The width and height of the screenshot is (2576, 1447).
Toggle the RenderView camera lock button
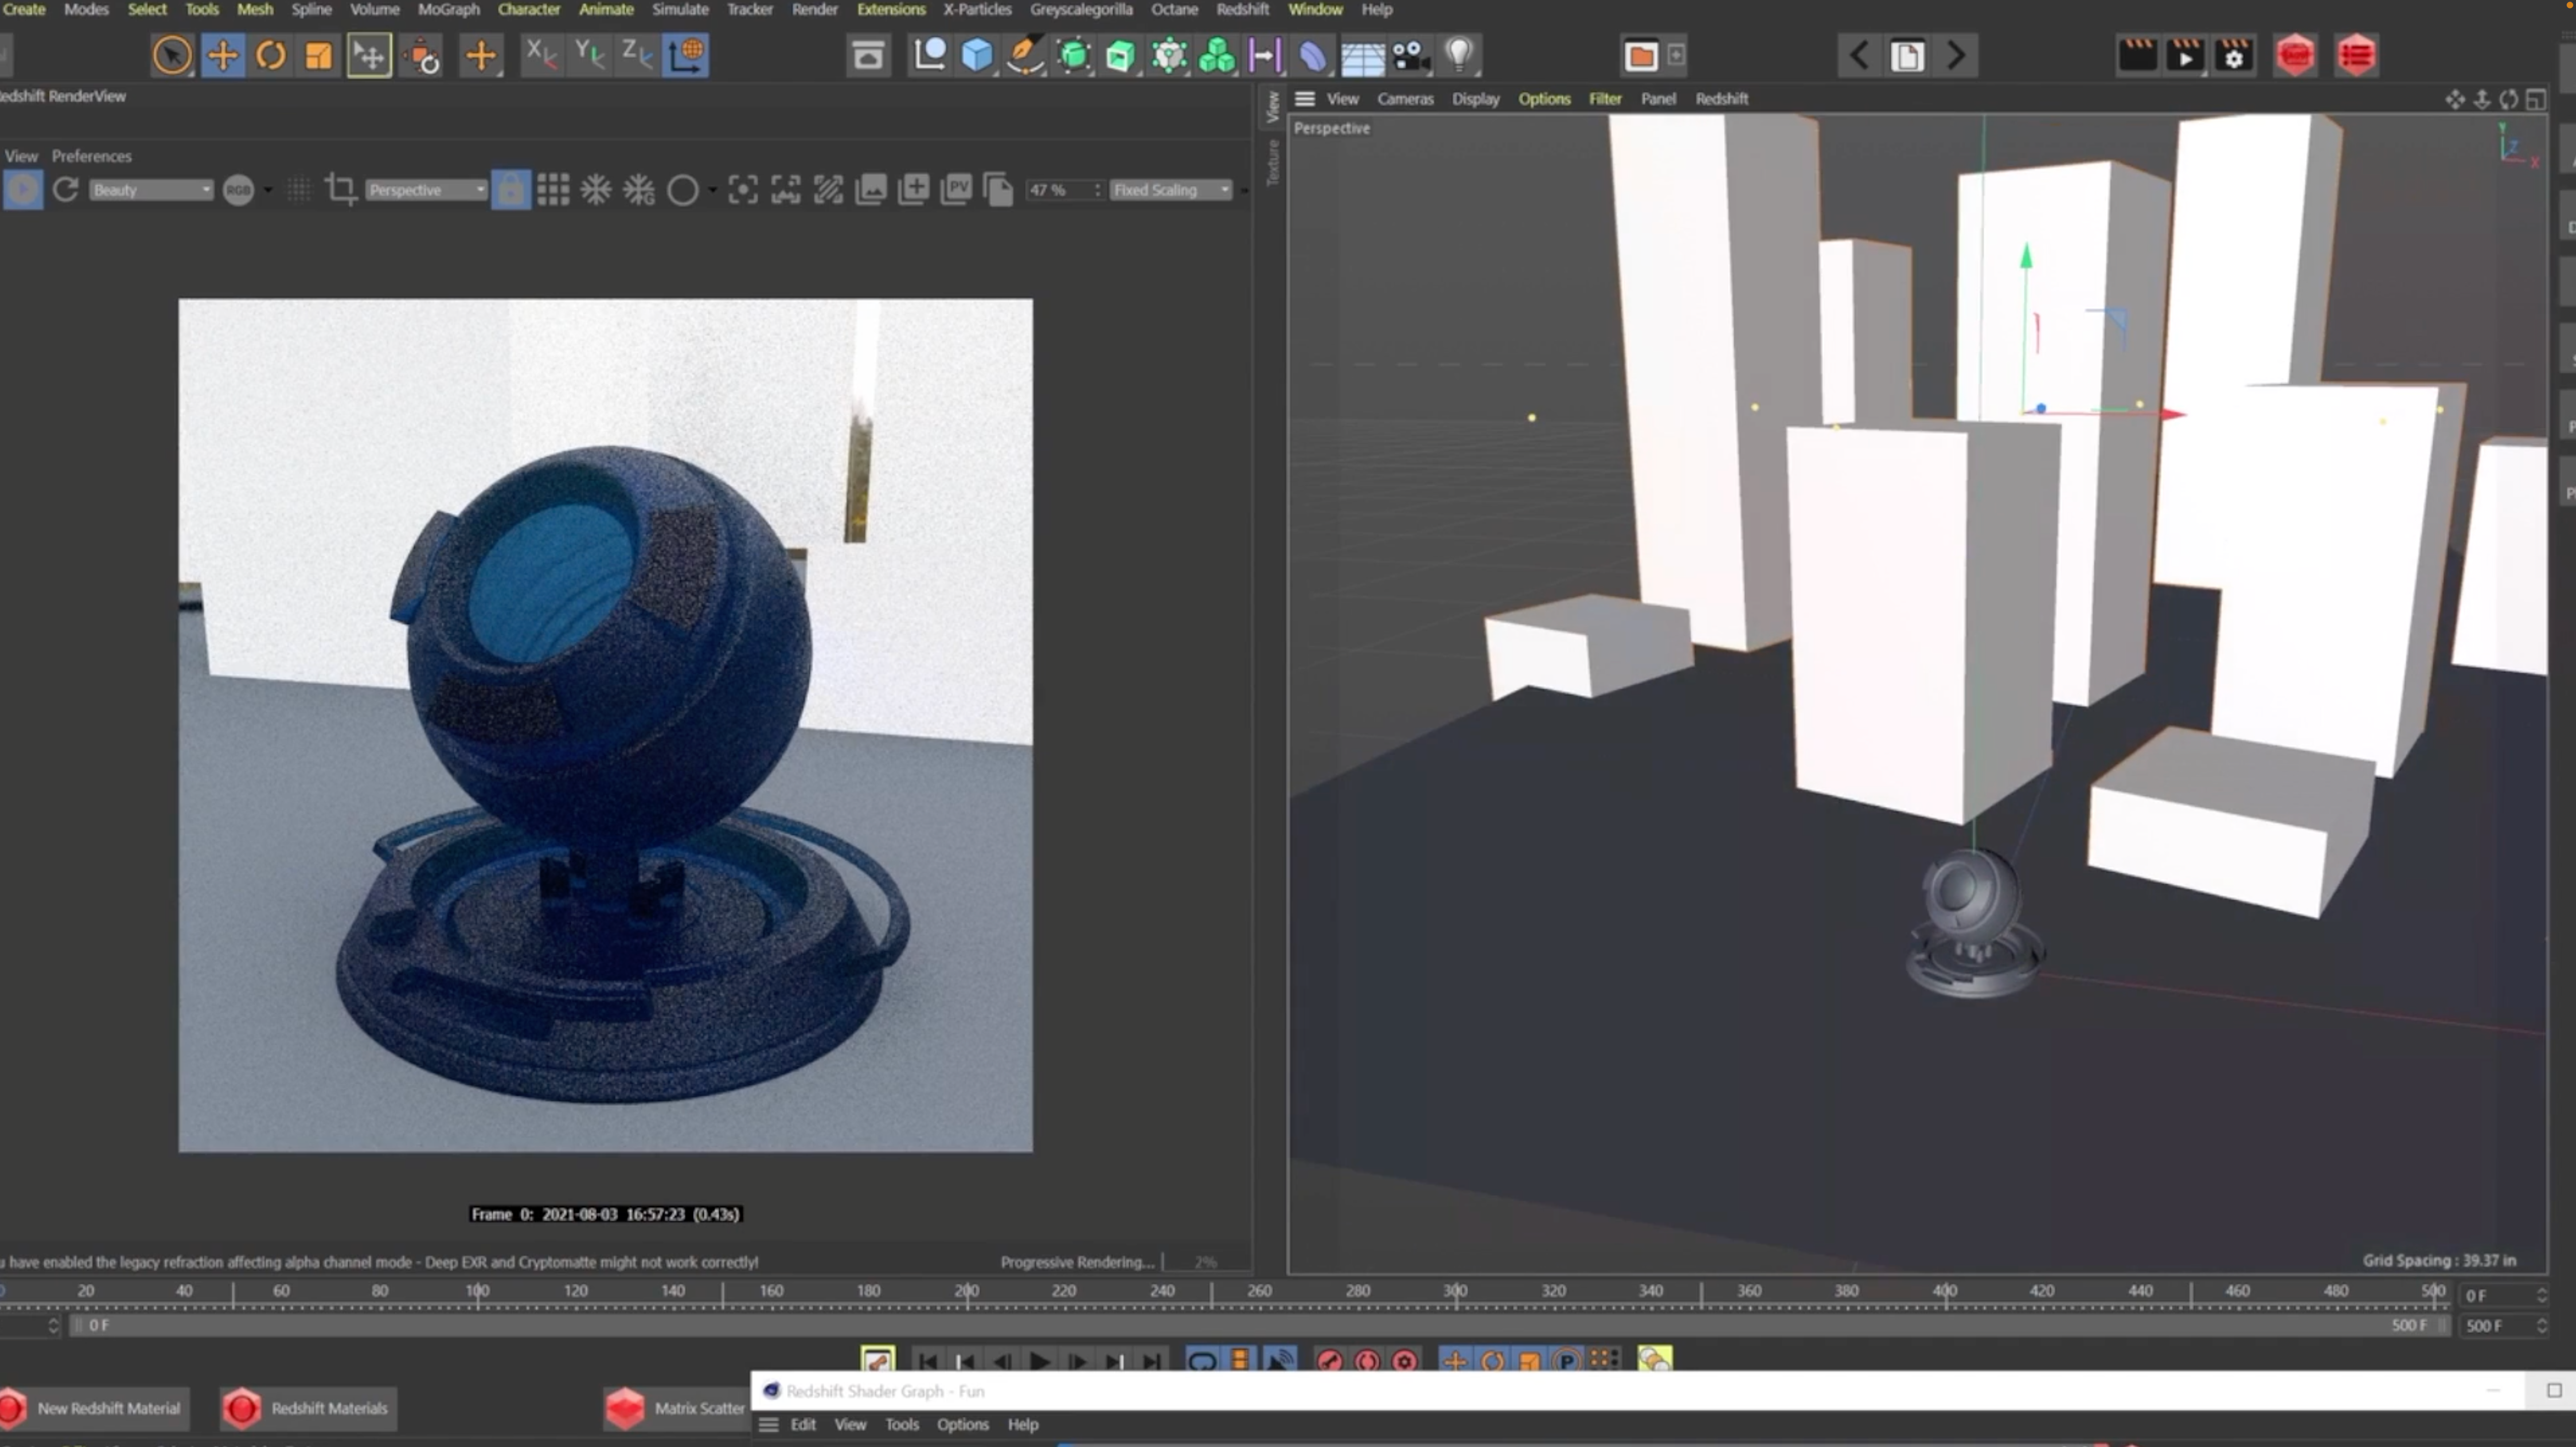pyautogui.click(x=510, y=190)
